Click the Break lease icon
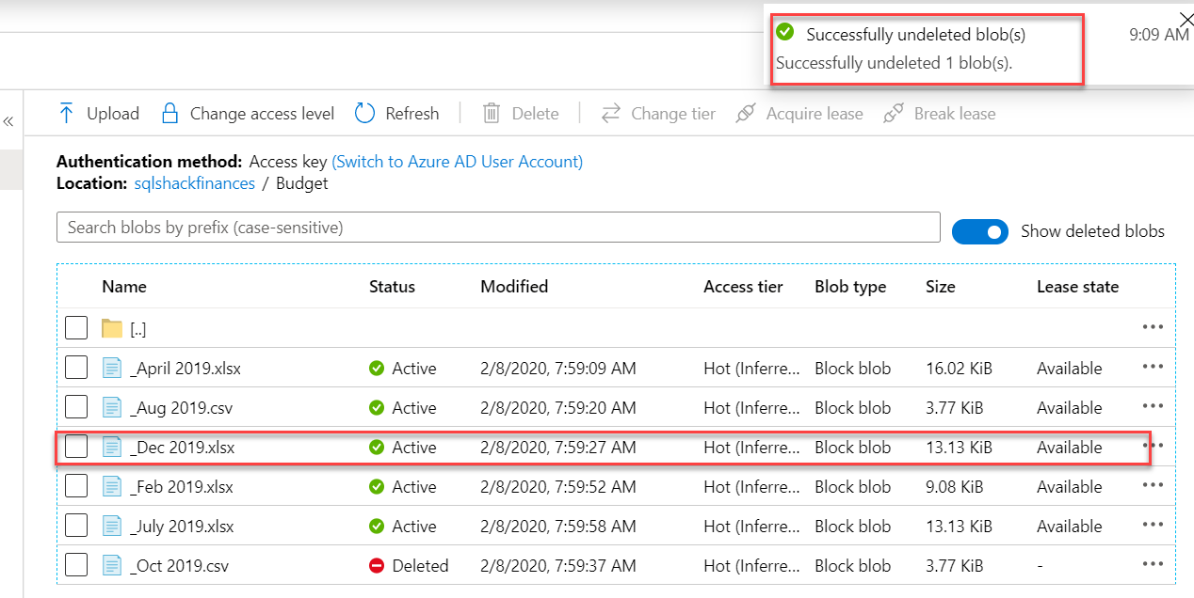The image size is (1194, 598). [x=893, y=113]
